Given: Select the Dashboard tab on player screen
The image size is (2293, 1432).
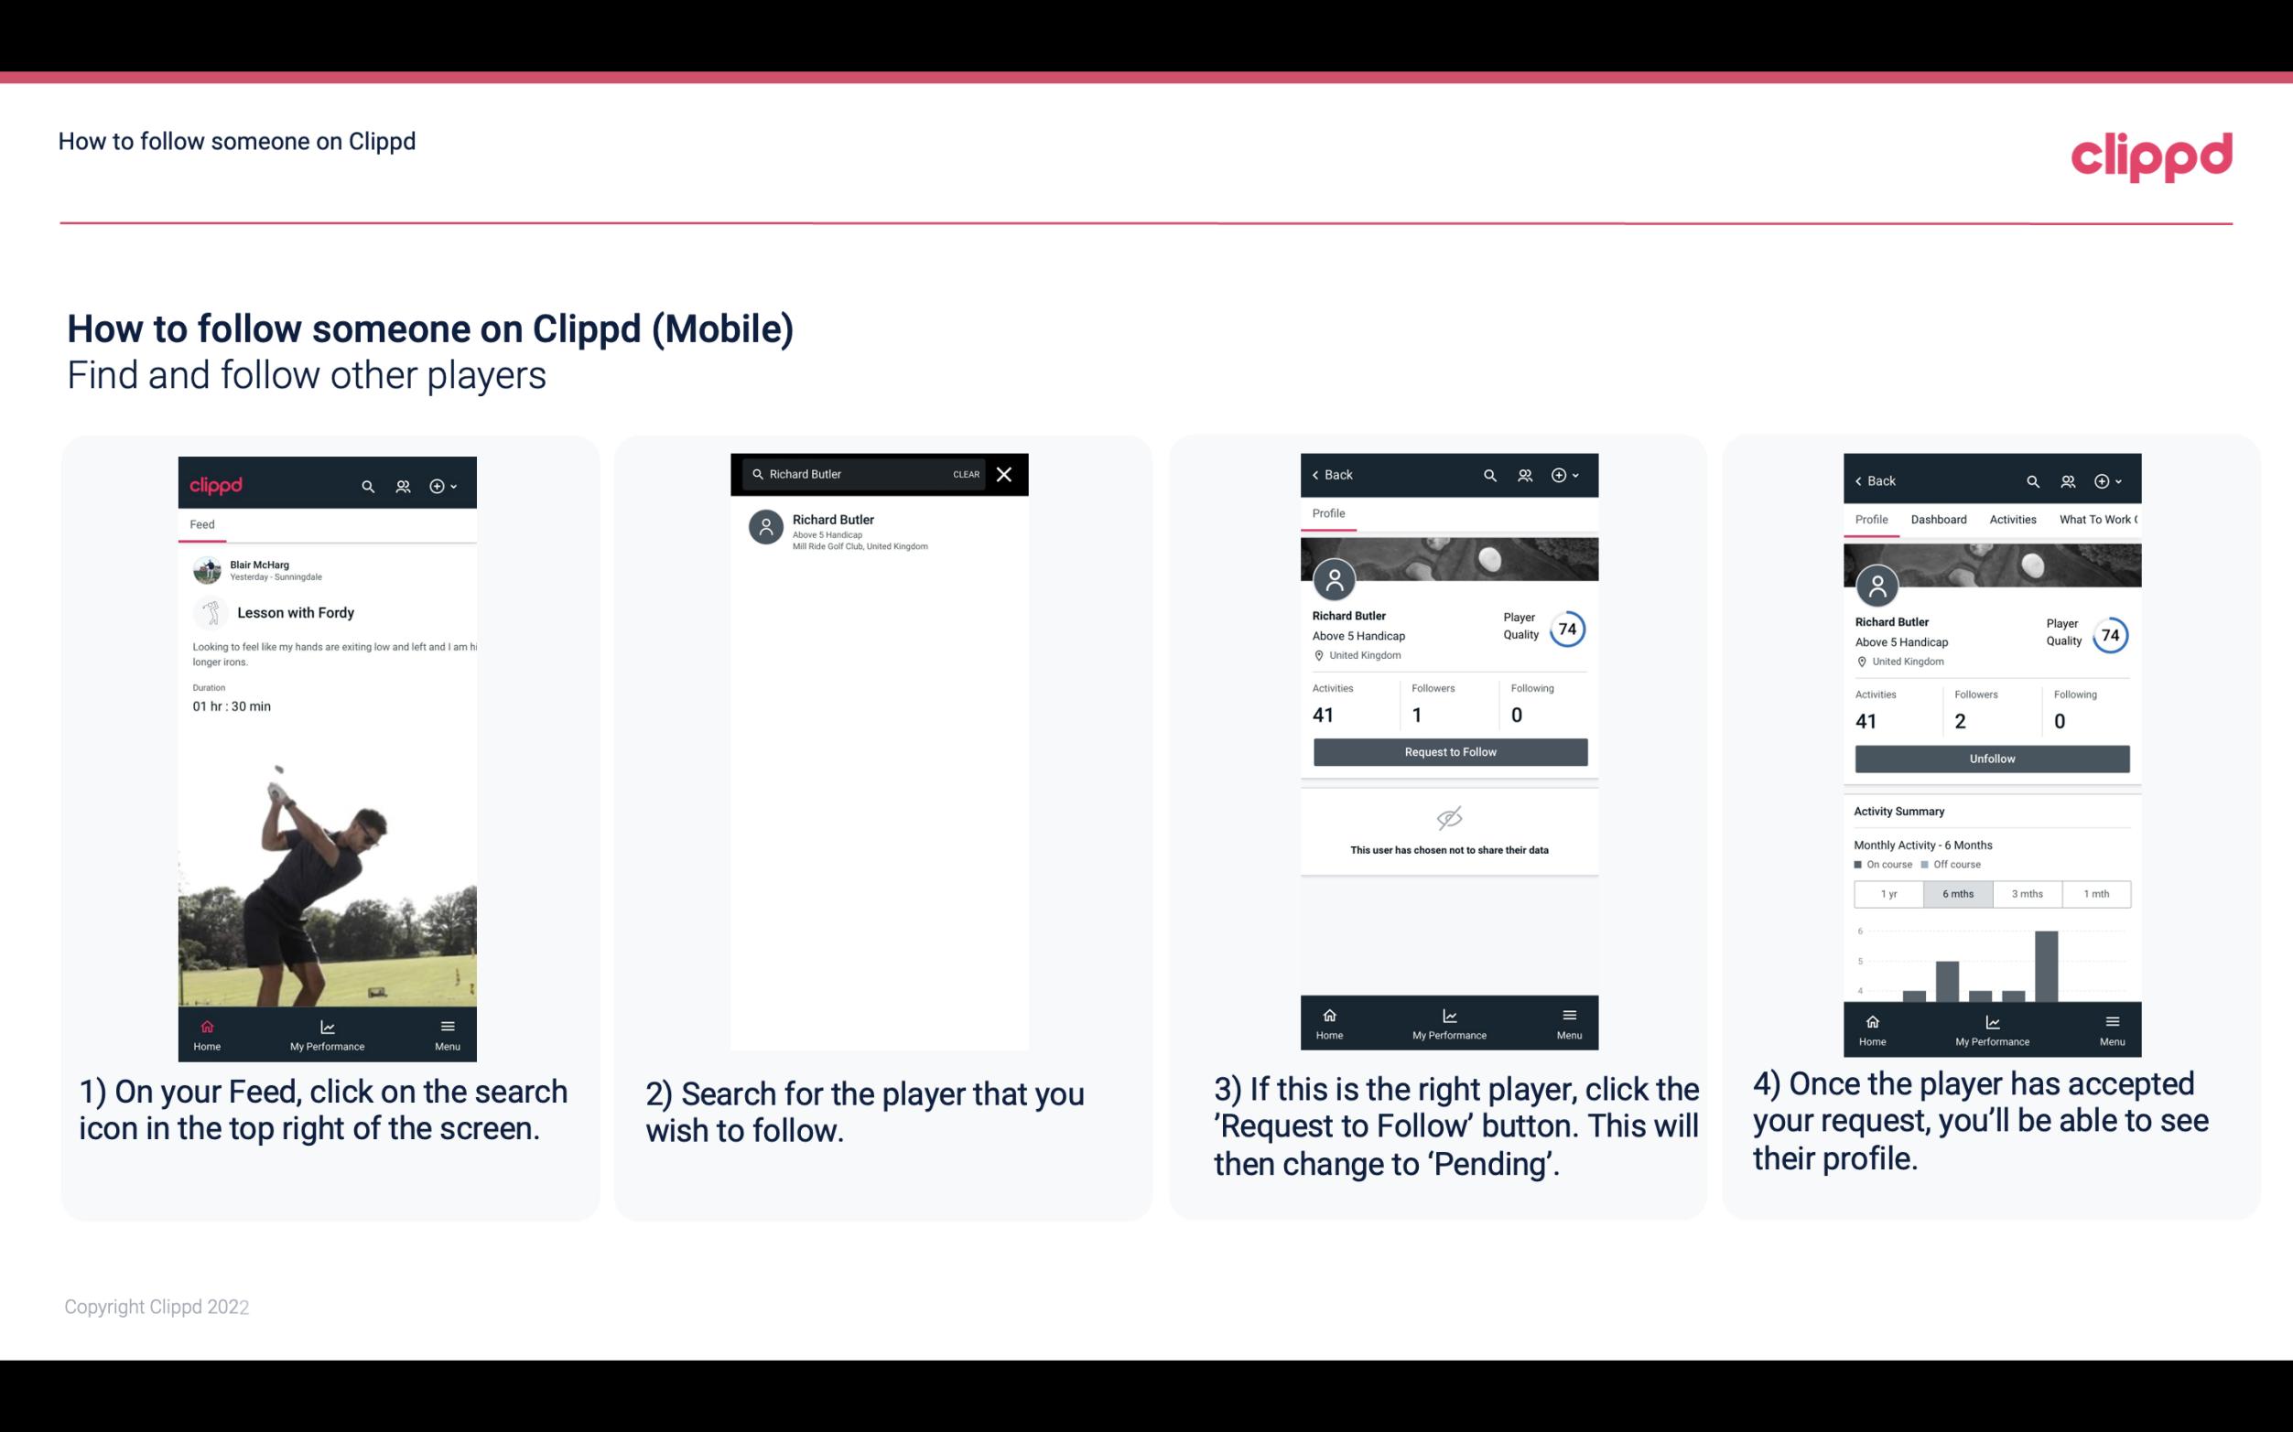Looking at the screenshot, I should pos(1940,520).
